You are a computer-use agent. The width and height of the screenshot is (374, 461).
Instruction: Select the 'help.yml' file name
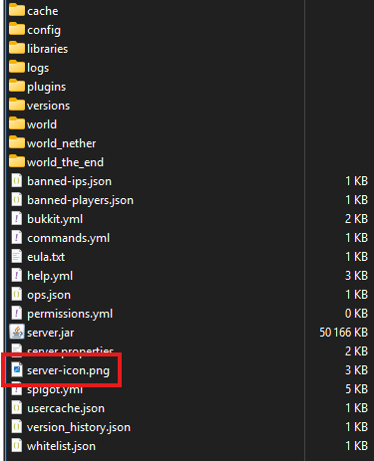pyautogui.click(x=50, y=276)
